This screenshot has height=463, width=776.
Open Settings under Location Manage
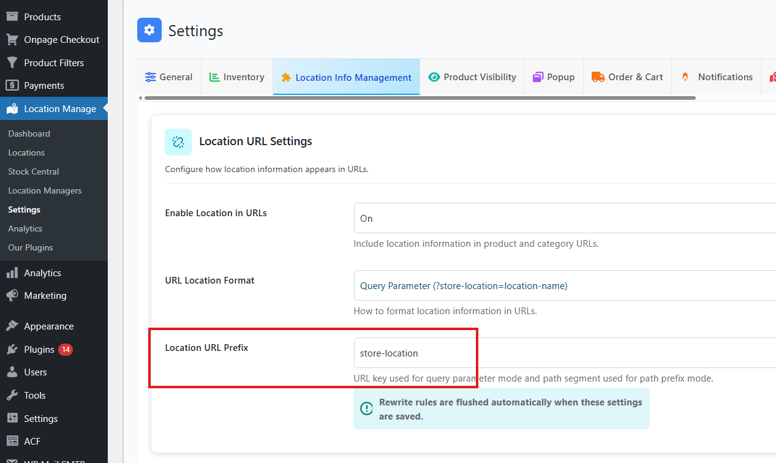pos(24,209)
